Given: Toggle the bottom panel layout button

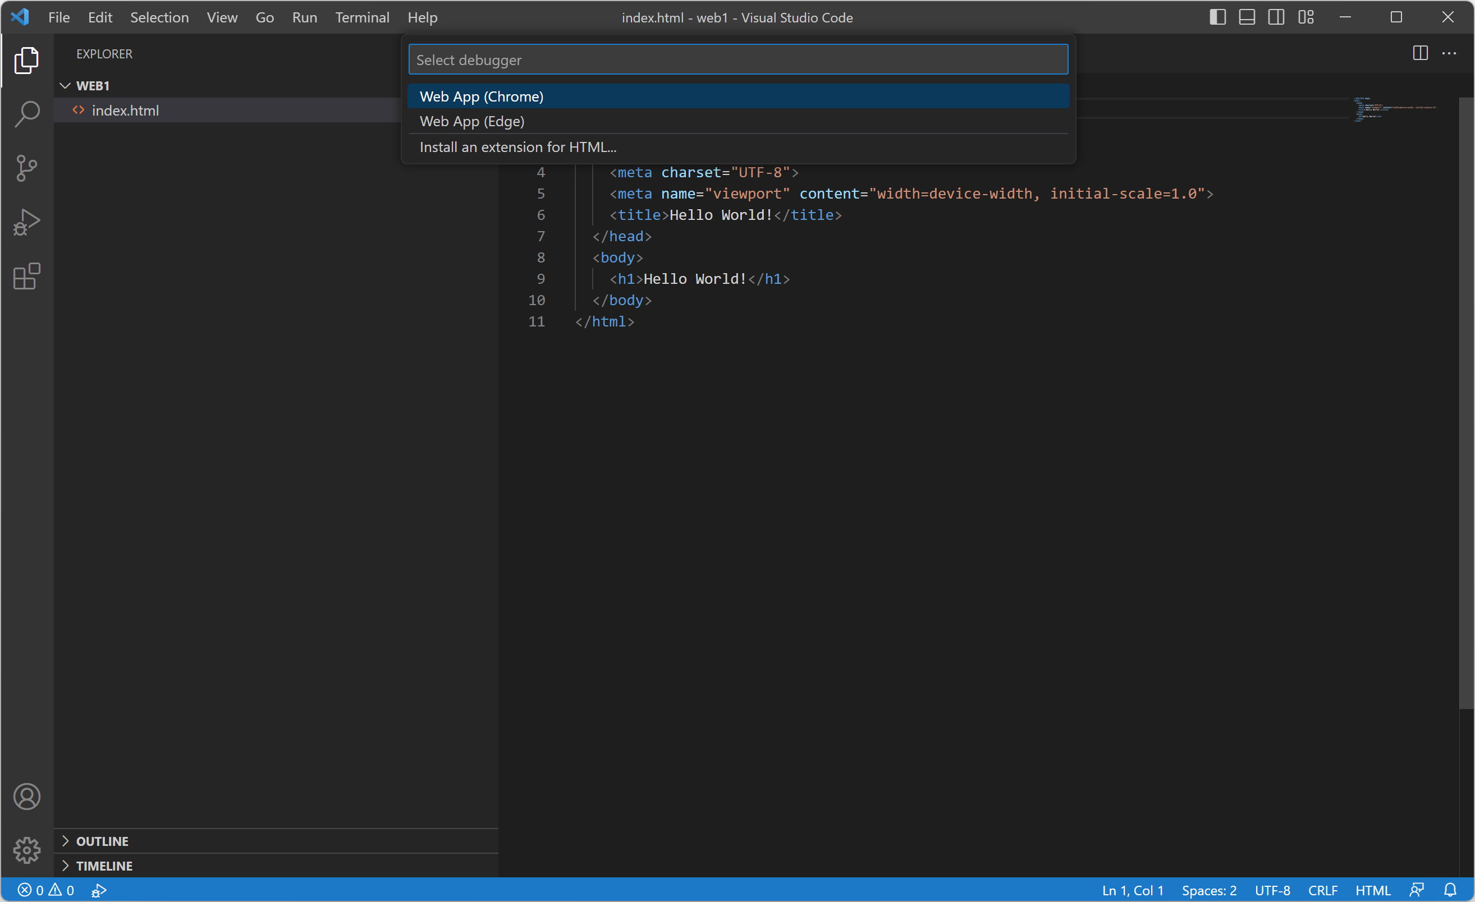Looking at the screenshot, I should click(x=1247, y=17).
